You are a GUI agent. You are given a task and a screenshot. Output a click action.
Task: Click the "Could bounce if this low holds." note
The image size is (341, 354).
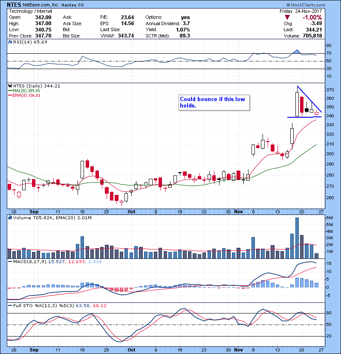pos(214,102)
